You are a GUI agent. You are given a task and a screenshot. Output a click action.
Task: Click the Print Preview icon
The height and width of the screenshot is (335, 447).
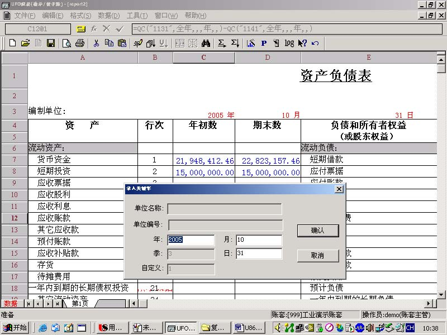click(67, 43)
